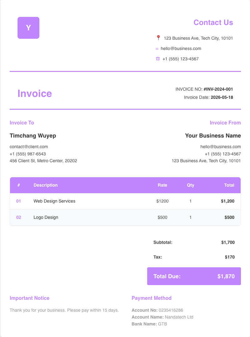
Task: Click the red location pin icon
Action: [158, 38]
